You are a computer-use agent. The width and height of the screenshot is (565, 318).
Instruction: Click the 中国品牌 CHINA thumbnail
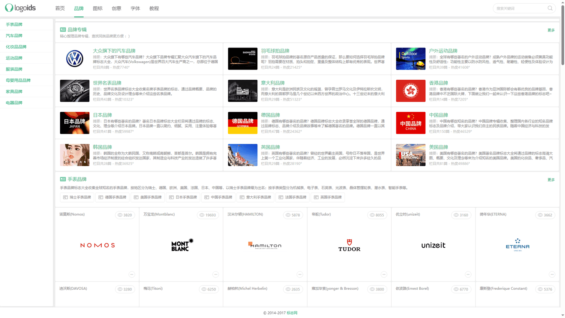pyautogui.click(x=411, y=123)
